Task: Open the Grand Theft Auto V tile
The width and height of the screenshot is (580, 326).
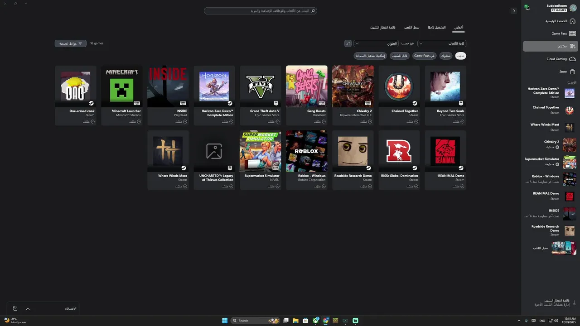Action: 261,95
